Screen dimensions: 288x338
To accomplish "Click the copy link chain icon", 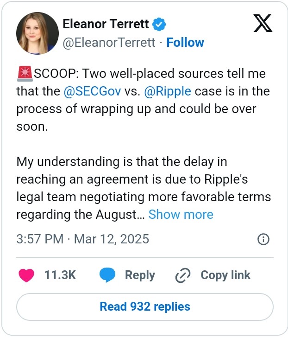I will click(183, 275).
